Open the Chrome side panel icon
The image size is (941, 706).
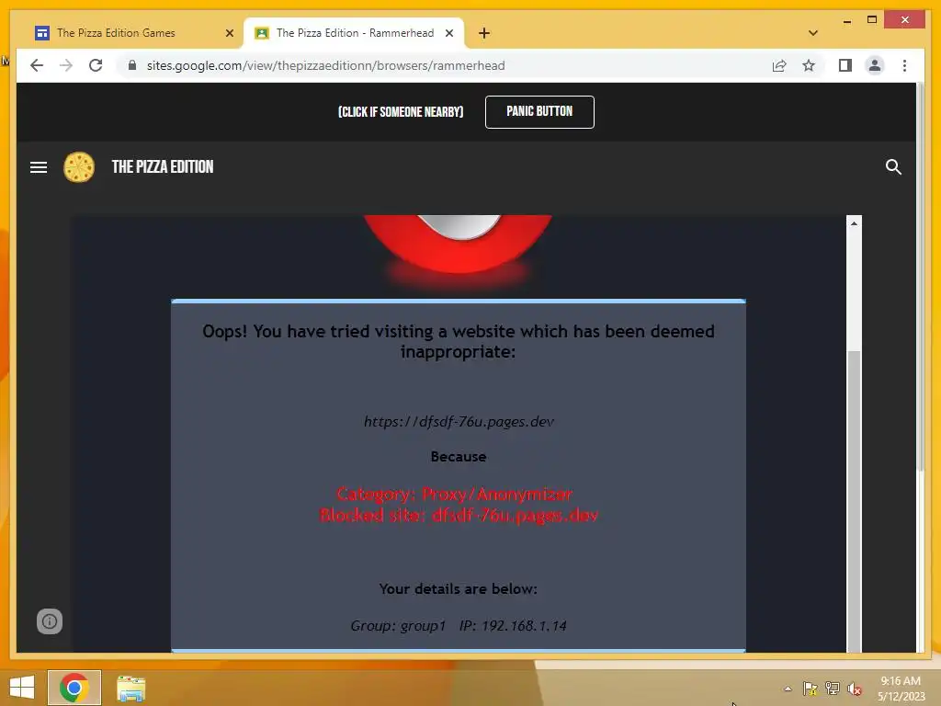pos(845,65)
